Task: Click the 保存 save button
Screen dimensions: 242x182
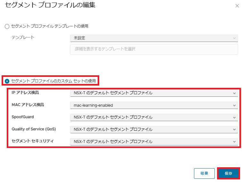Action: click(x=228, y=173)
